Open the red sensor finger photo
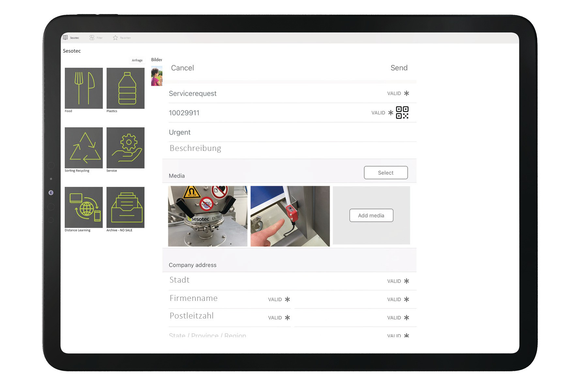 pyautogui.click(x=290, y=216)
